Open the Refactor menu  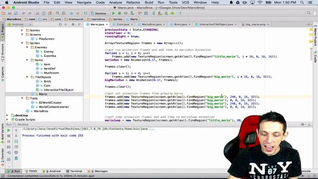tap(133, 2)
